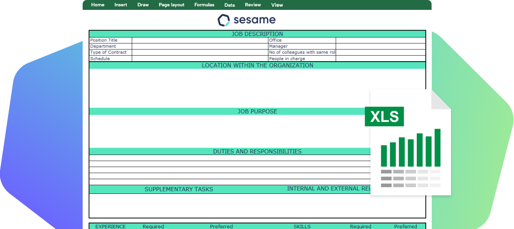Click the JOB PURPOSE section header

click(x=258, y=111)
